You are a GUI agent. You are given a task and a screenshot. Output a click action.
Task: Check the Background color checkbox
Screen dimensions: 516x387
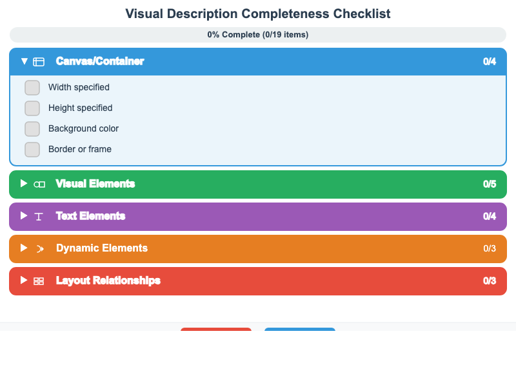click(x=32, y=128)
